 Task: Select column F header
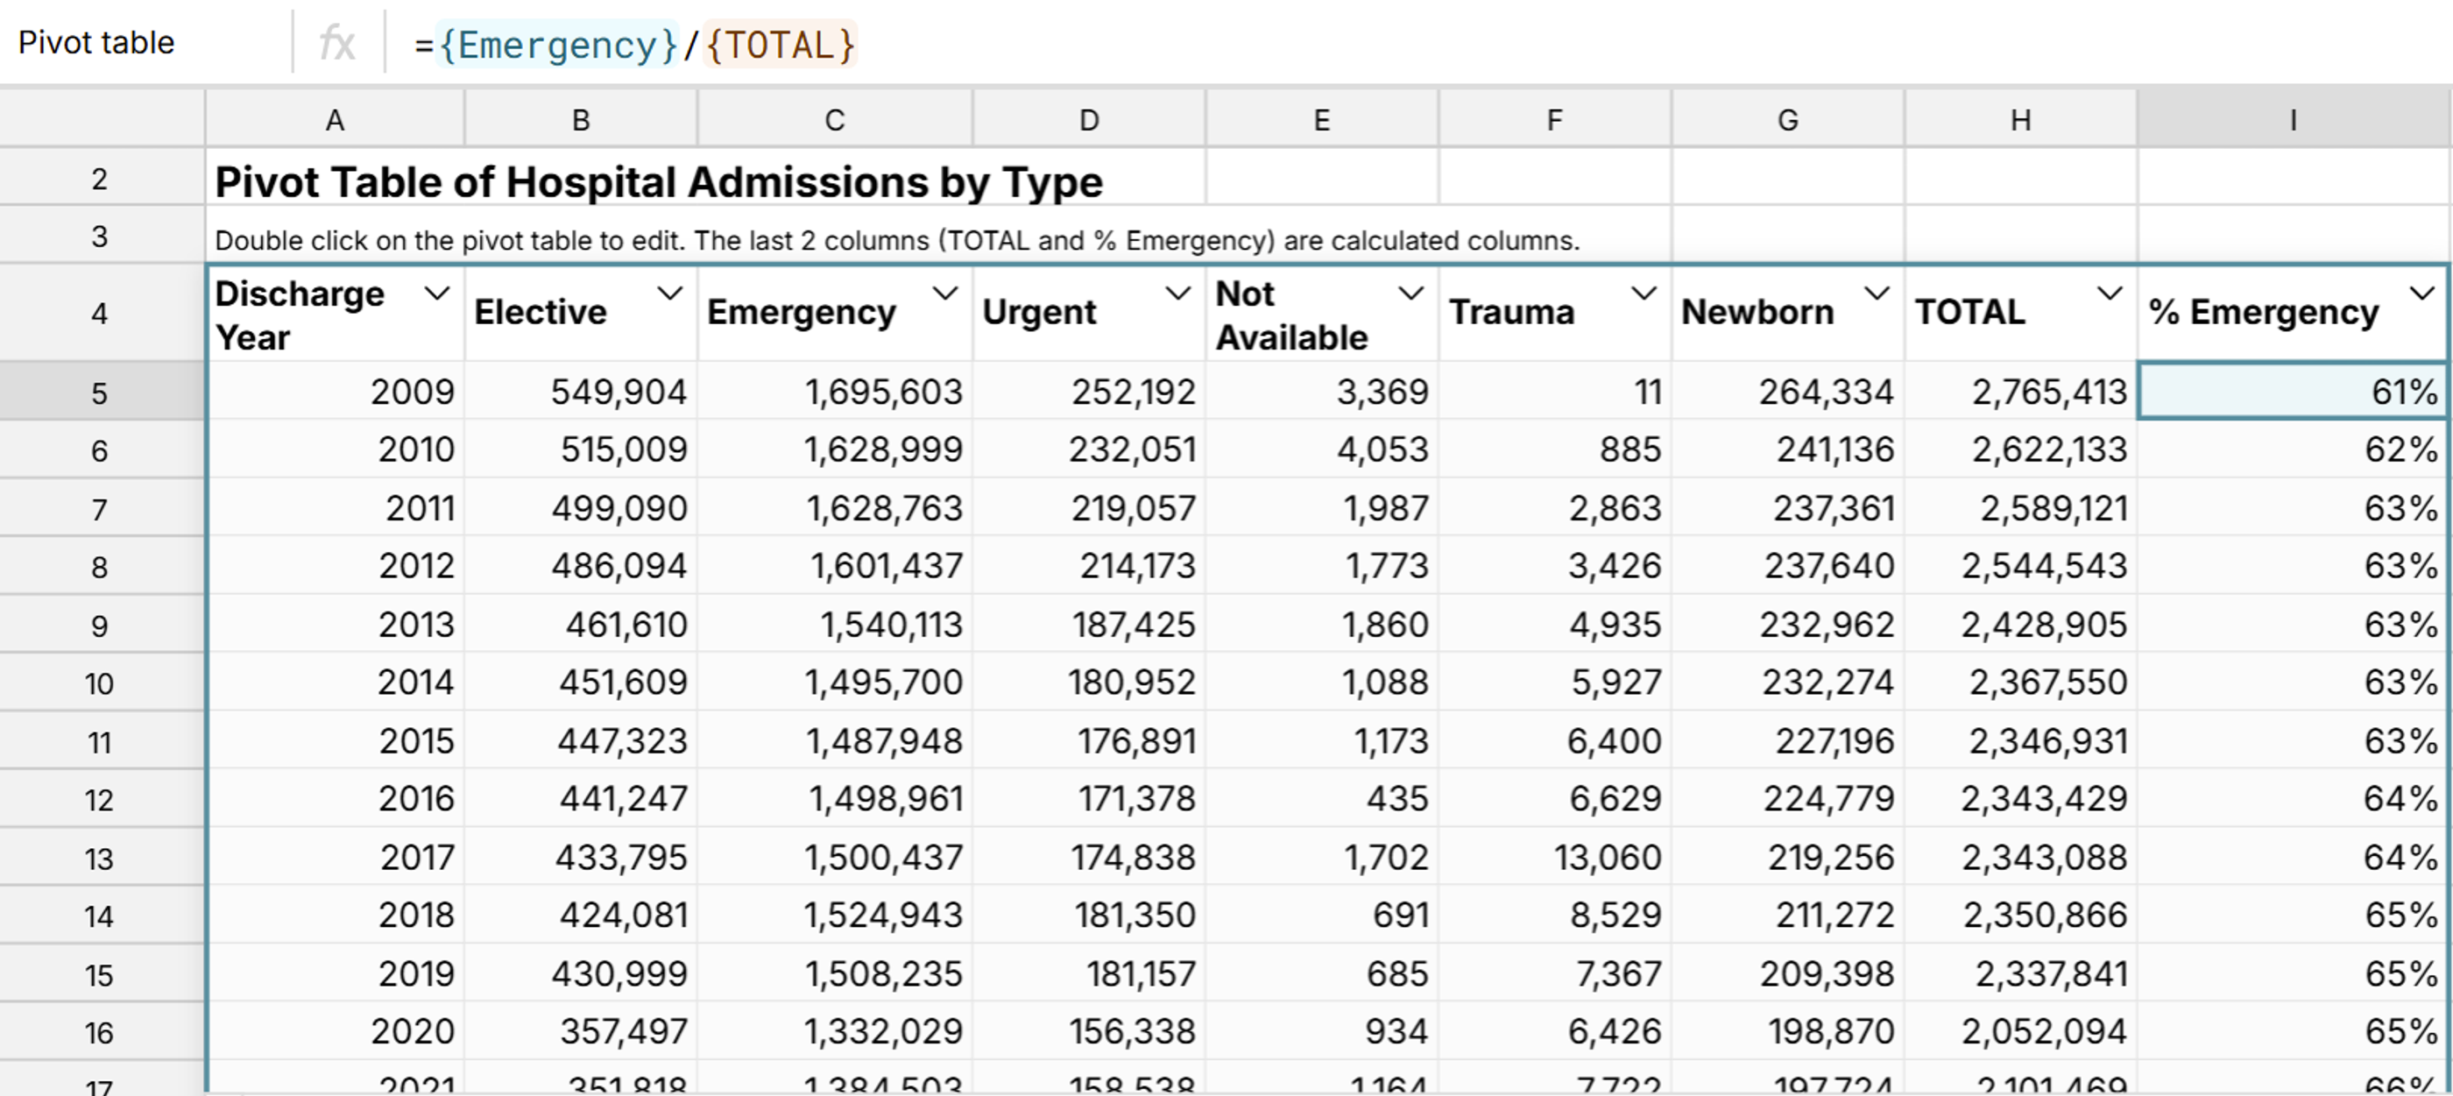point(1555,119)
